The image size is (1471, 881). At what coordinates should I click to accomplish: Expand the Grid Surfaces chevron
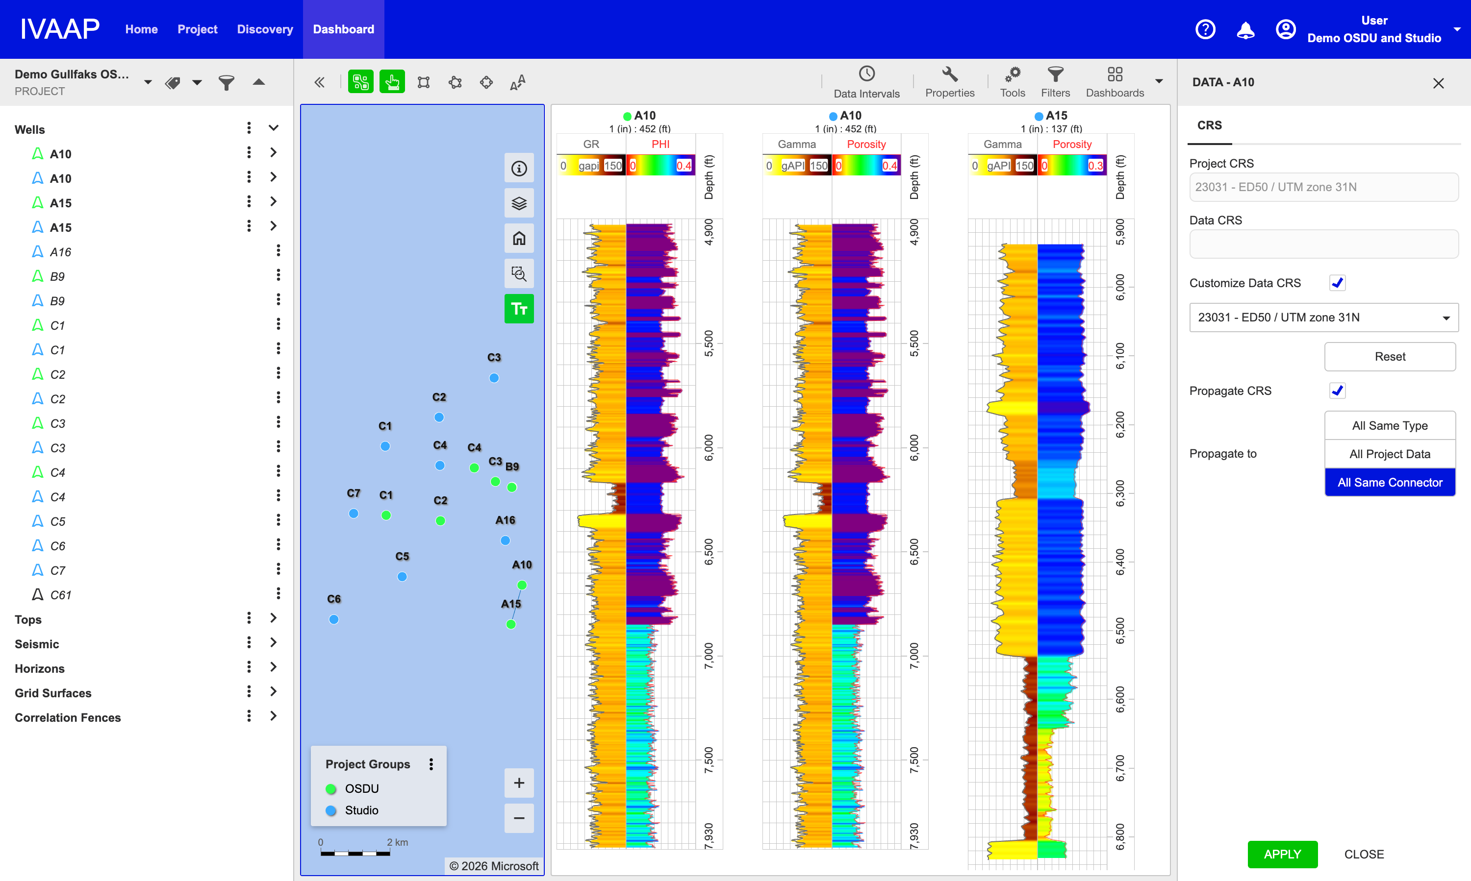pyautogui.click(x=273, y=692)
